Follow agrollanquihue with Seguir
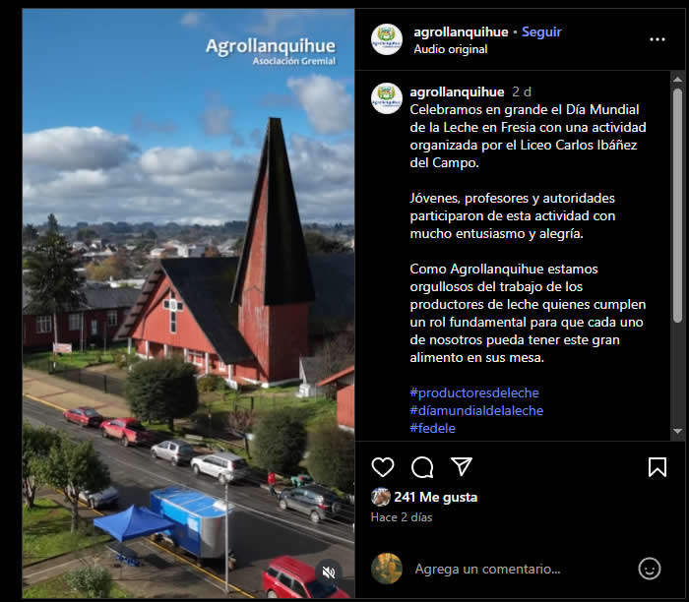689x602 pixels. tap(541, 31)
